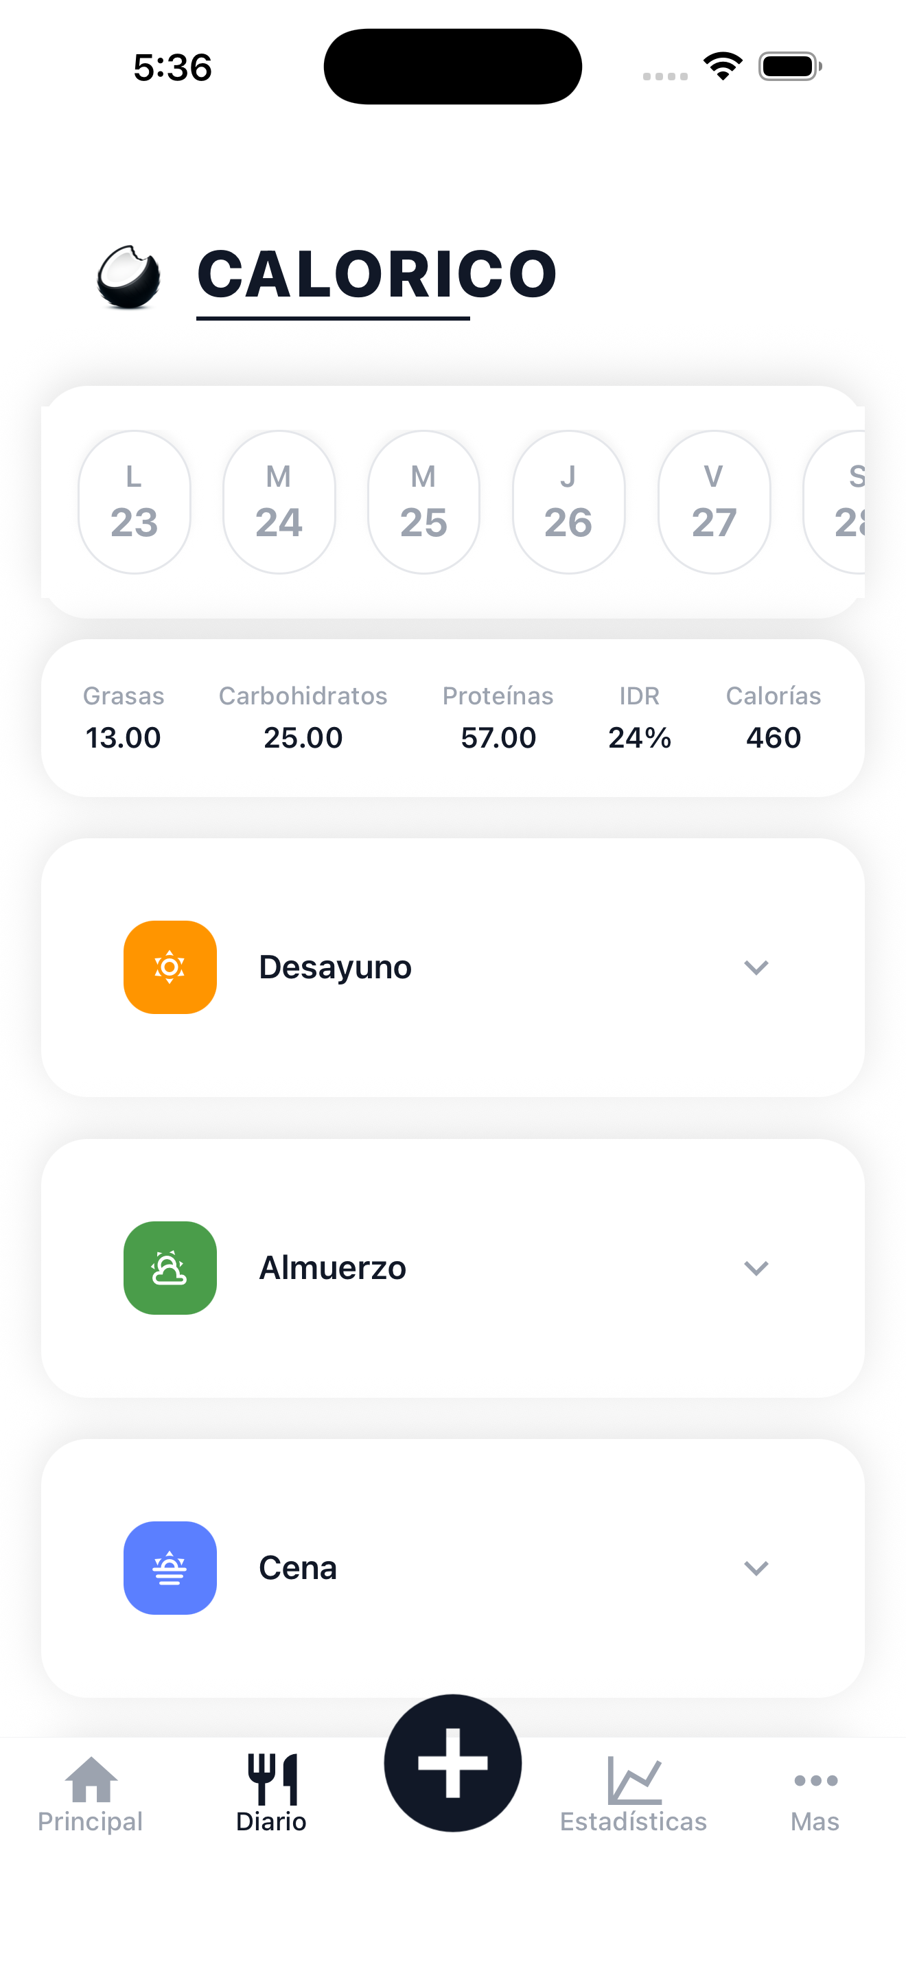The width and height of the screenshot is (906, 1969).
Task: Expand the Almuerzo section chevron
Action: click(756, 1268)
